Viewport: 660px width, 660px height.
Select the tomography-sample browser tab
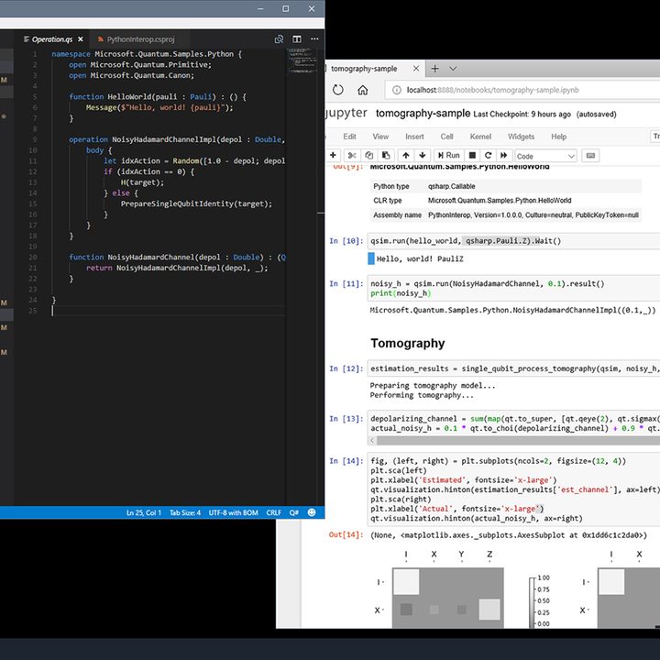click(x=364, y=69)
